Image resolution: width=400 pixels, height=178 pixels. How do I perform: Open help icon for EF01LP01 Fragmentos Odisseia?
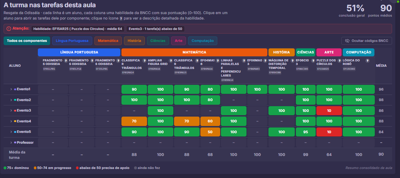click(66, 61)
